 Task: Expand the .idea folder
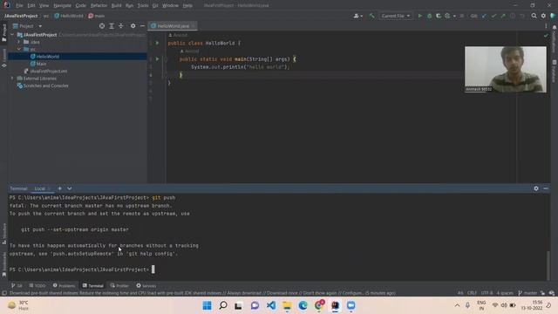tap(19, 42)
